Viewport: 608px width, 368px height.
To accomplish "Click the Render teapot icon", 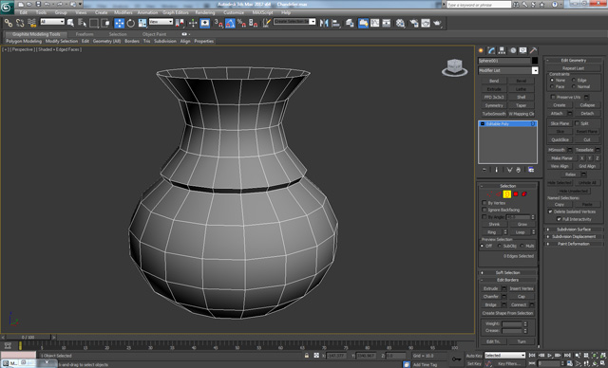I will 437,23.
